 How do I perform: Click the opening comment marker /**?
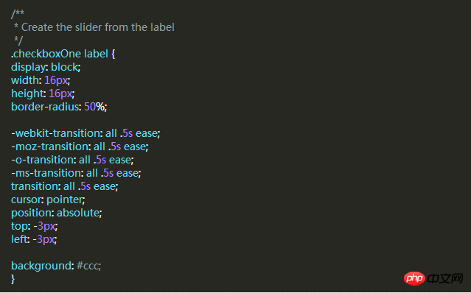click(x=18, y=13)
